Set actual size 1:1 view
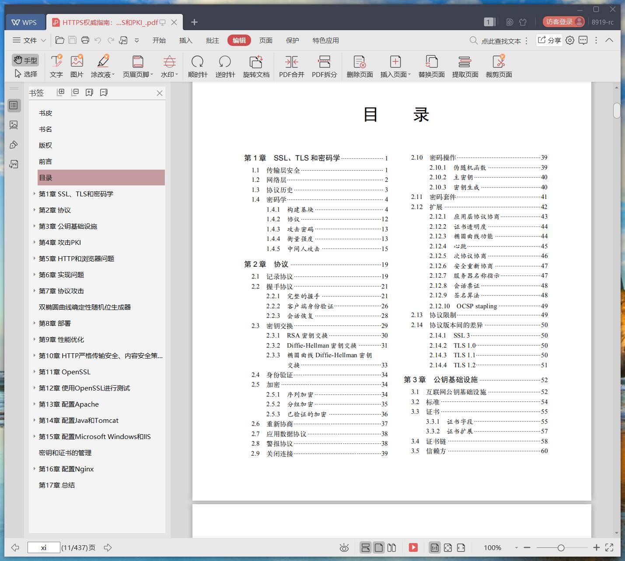The width and height of the screenshot is (625, 561). (x=434, y=547)
